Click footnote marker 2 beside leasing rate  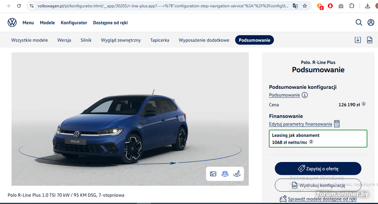[311, 142]
